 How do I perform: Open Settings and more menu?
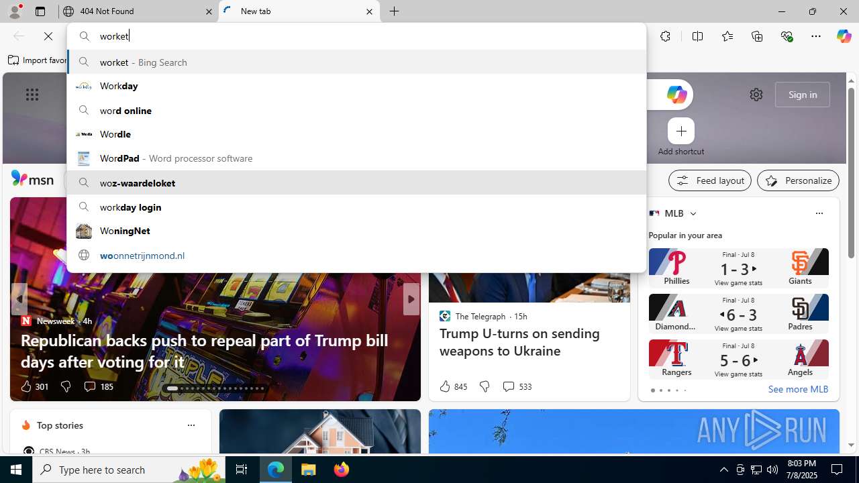tap(816, 36)
